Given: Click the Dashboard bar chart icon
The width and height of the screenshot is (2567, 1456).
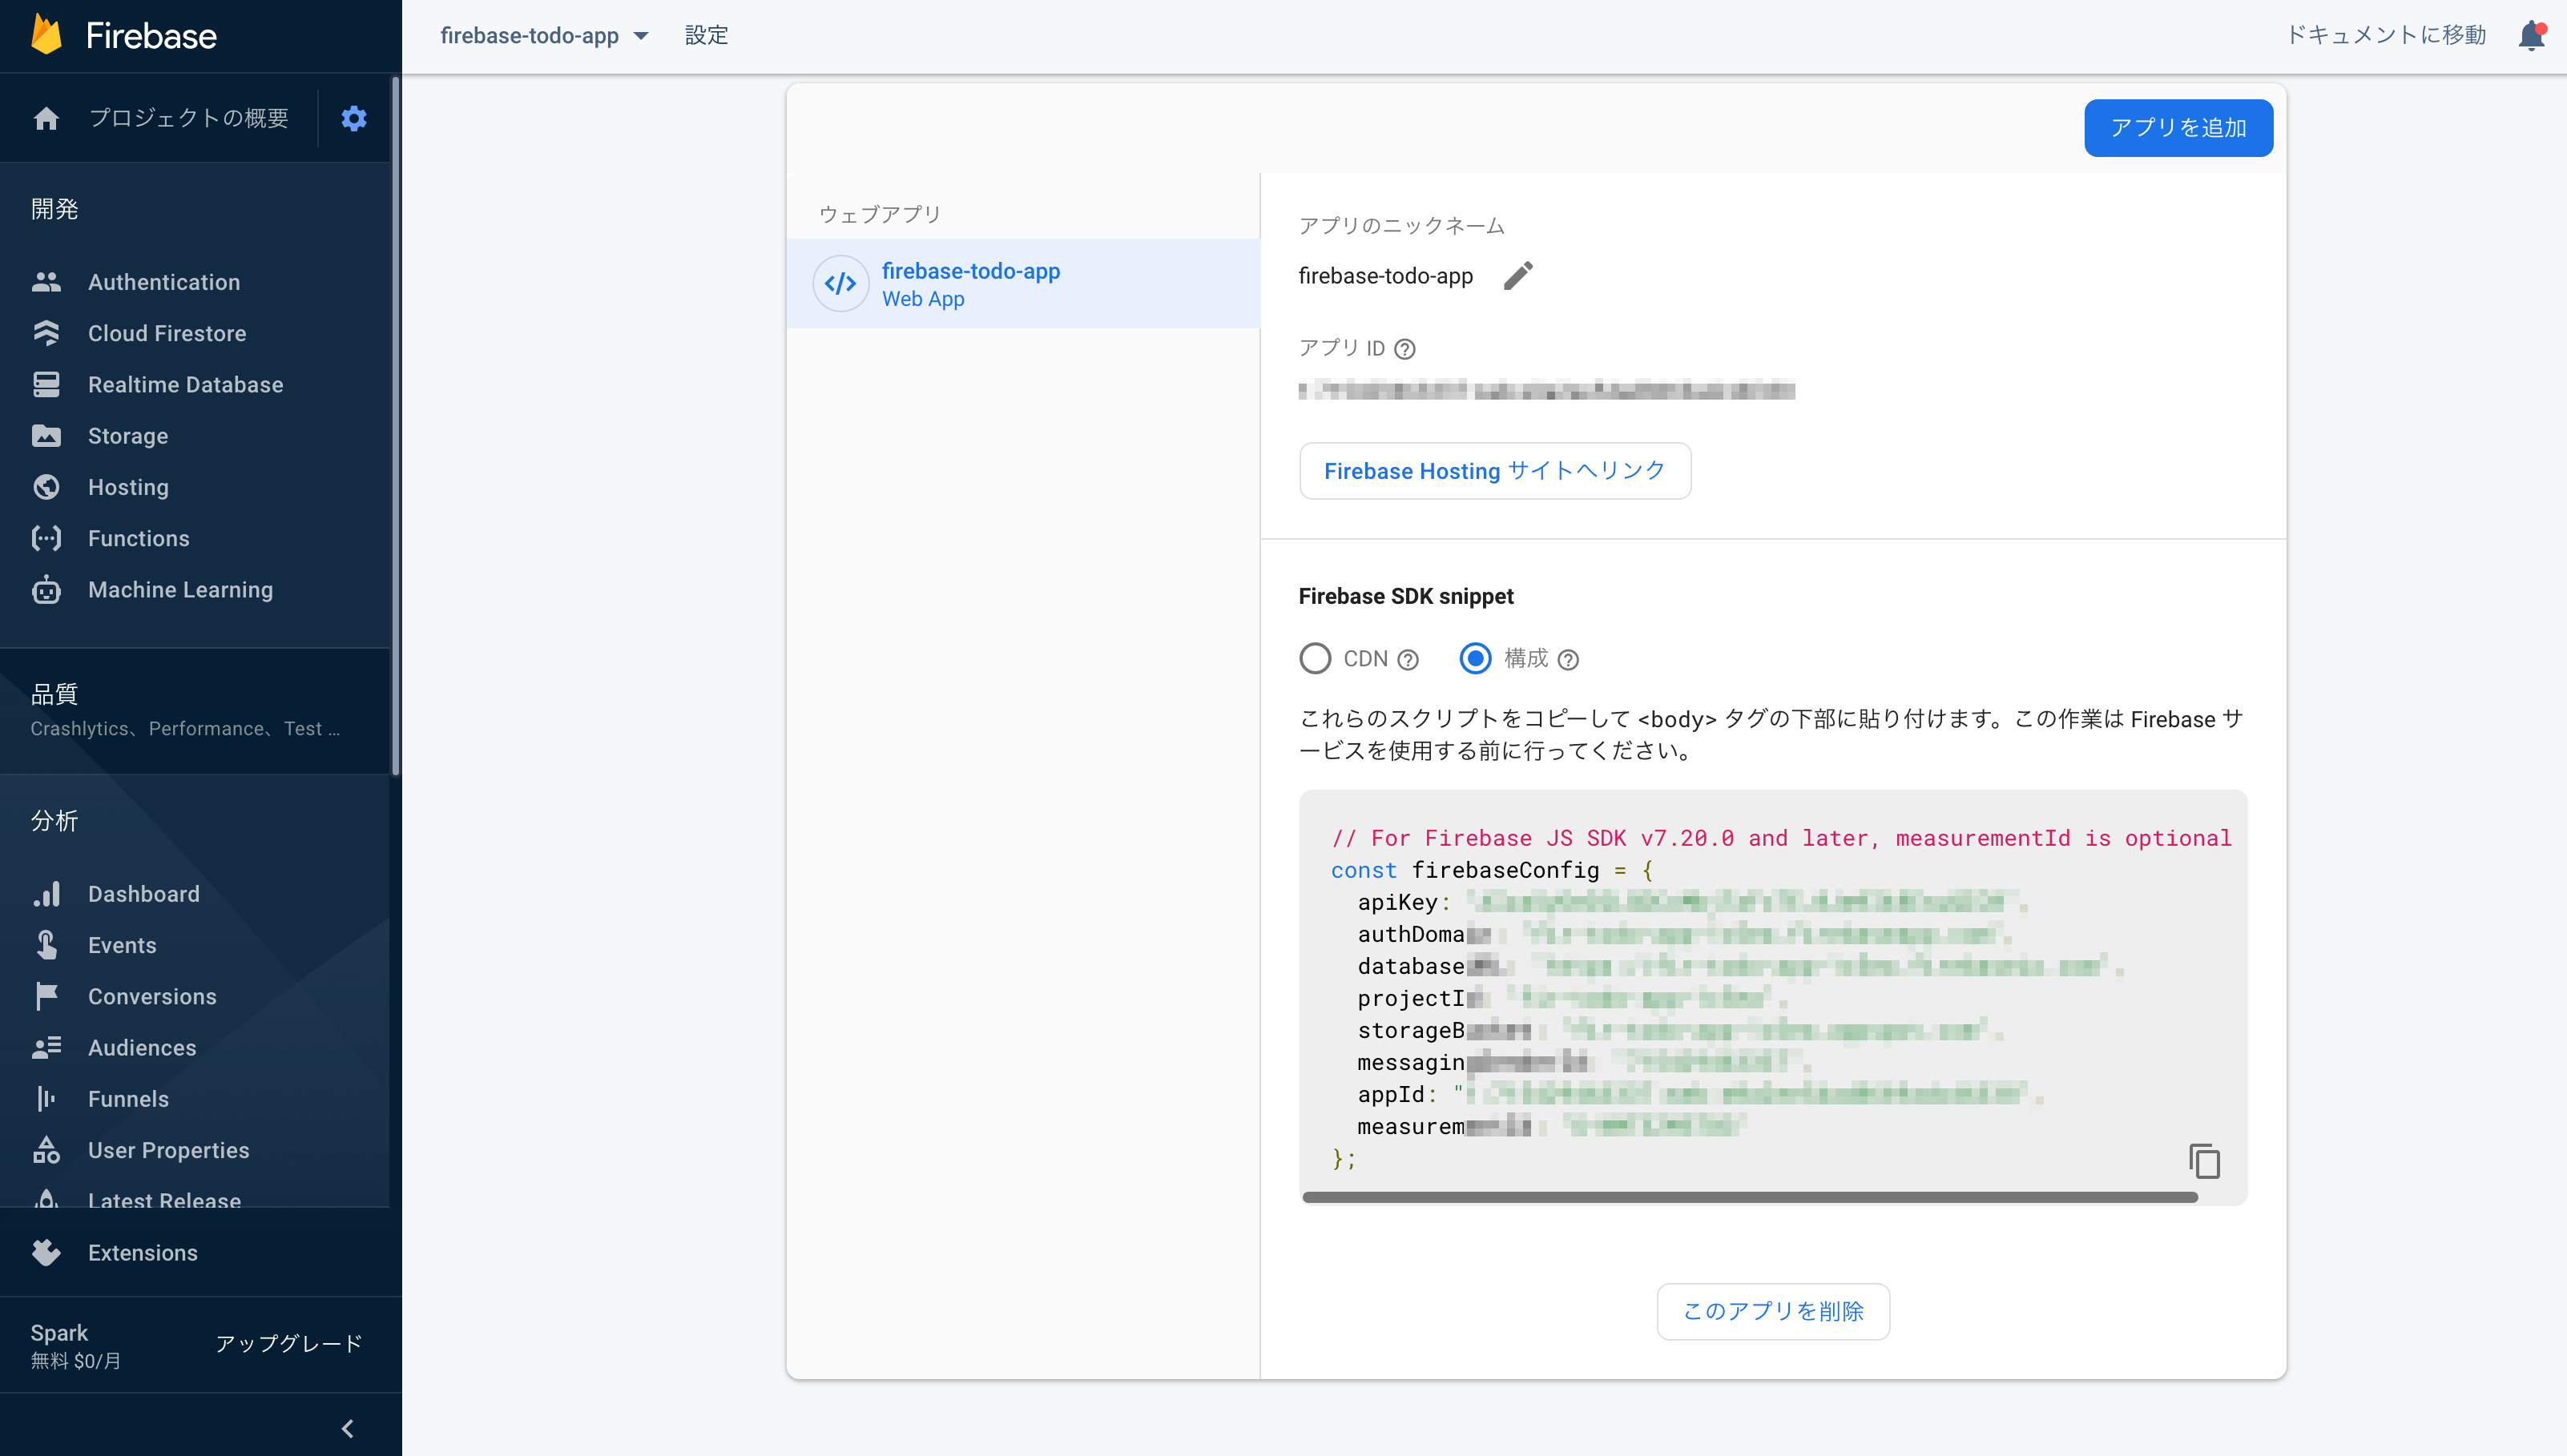Looking at the screenshot, I should point(46,894).
